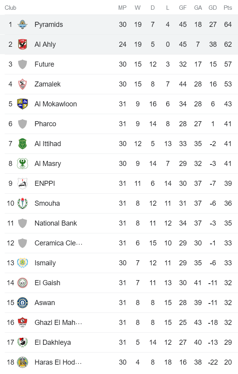Click the Haras El Hodood crest icon

tap(23, 362)
